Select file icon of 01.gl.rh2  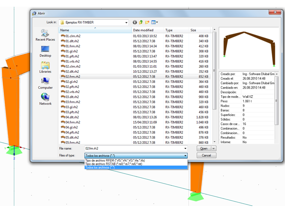pyautogui.click(x=63, y=51)
